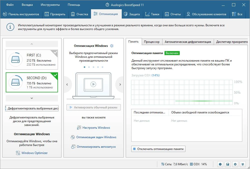
Task: Switch to the Автоматическая дефрагментация sub-tab
Action: [x=188, y=42]
